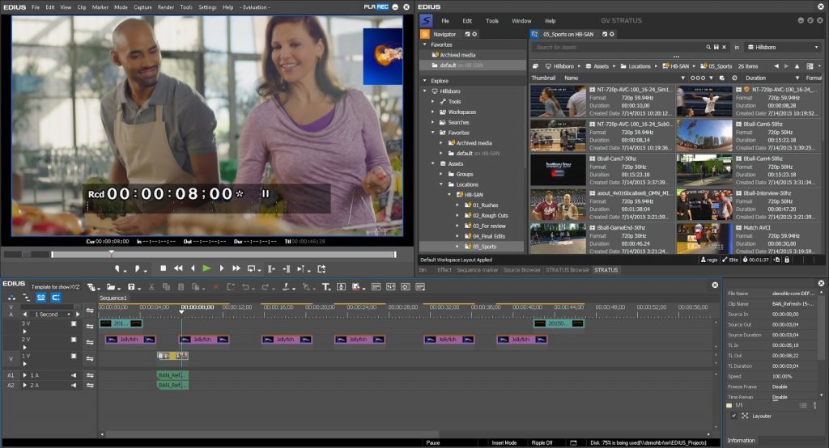Switch to the Source Browser tab
829x448 pixels.
(x=522, y=270)
